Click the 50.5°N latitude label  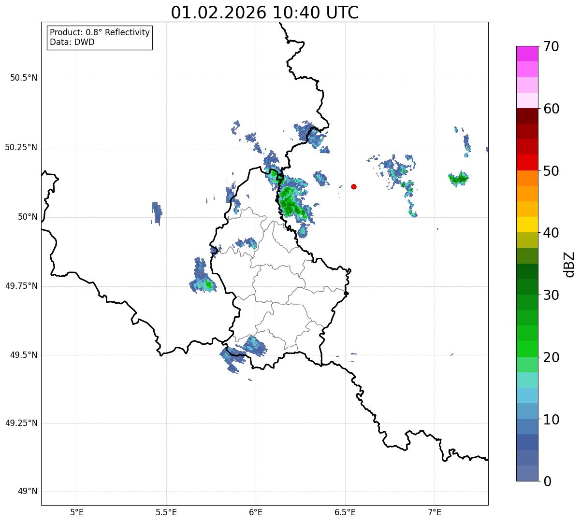pos(24,78)
